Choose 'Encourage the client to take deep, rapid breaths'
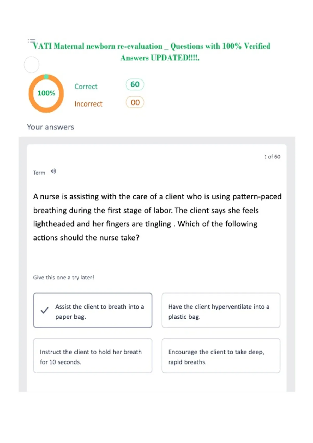 pyautogui.click(x=221, y=355)
